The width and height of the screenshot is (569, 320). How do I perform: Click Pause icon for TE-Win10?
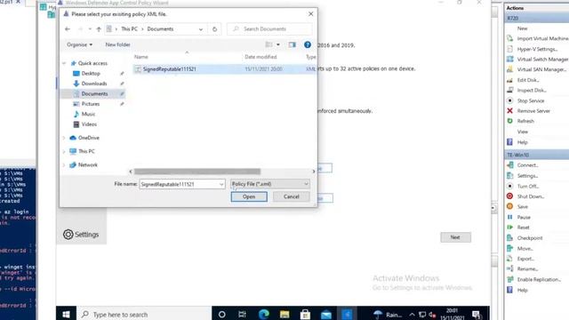click(x=509, y=217)
